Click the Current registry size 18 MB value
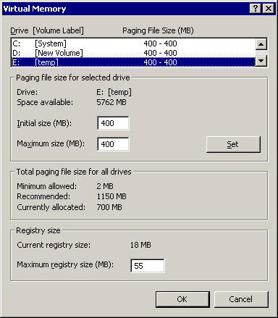 [x=140, y=245]
